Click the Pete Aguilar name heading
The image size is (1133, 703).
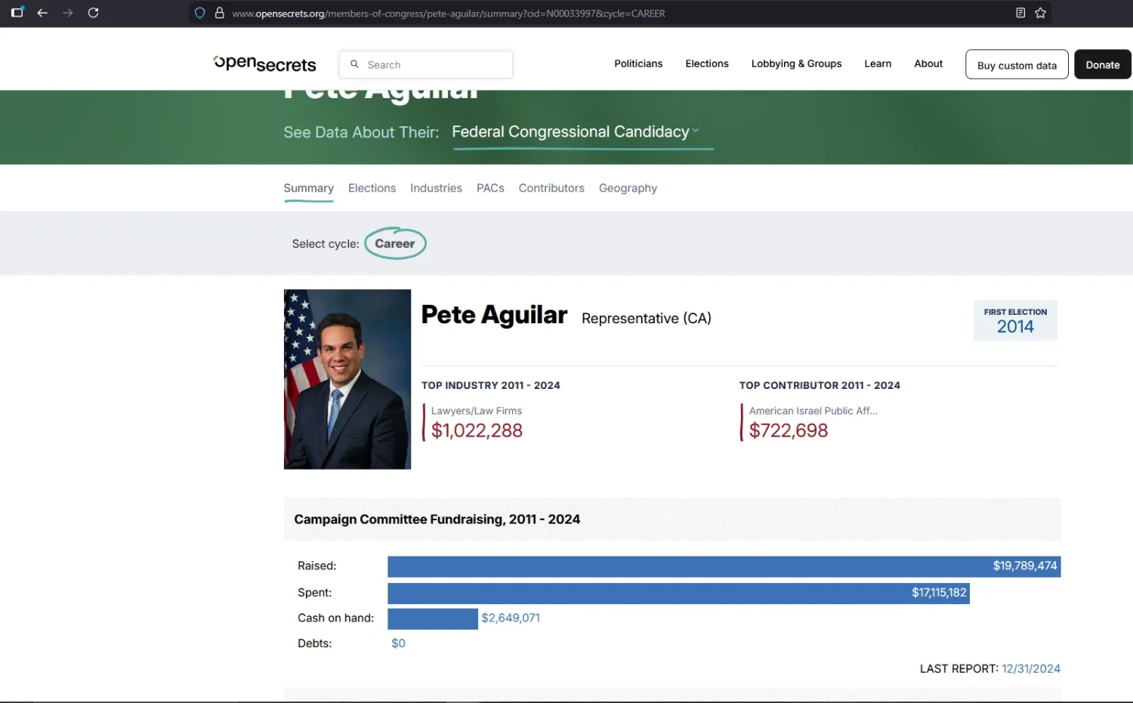[x=494, y=315]
